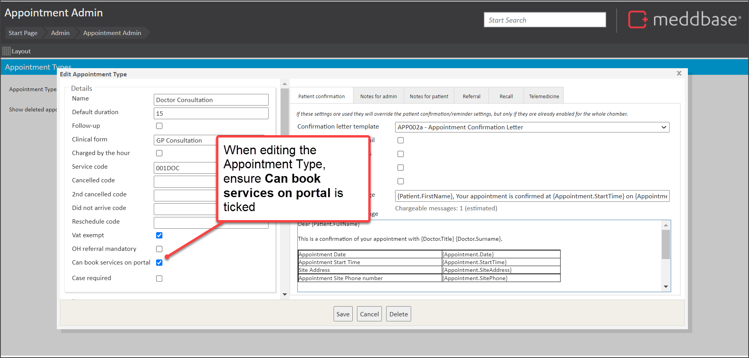This screenshot has height=358, width=749.
Task: Click the Start Search field
Action: point(544,20)
